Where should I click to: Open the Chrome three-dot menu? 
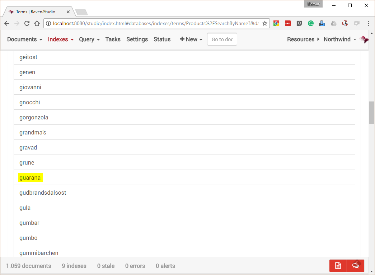coord(368,23)
